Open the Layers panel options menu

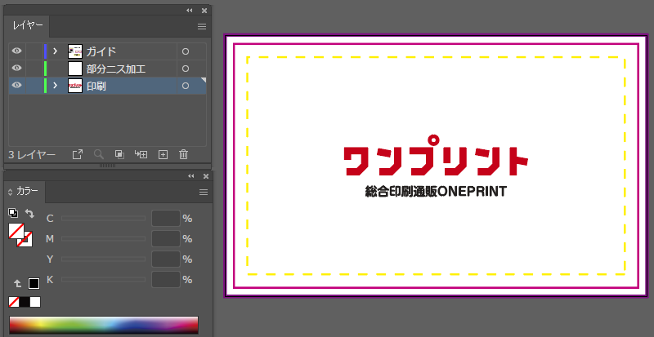tap(202, 27)
